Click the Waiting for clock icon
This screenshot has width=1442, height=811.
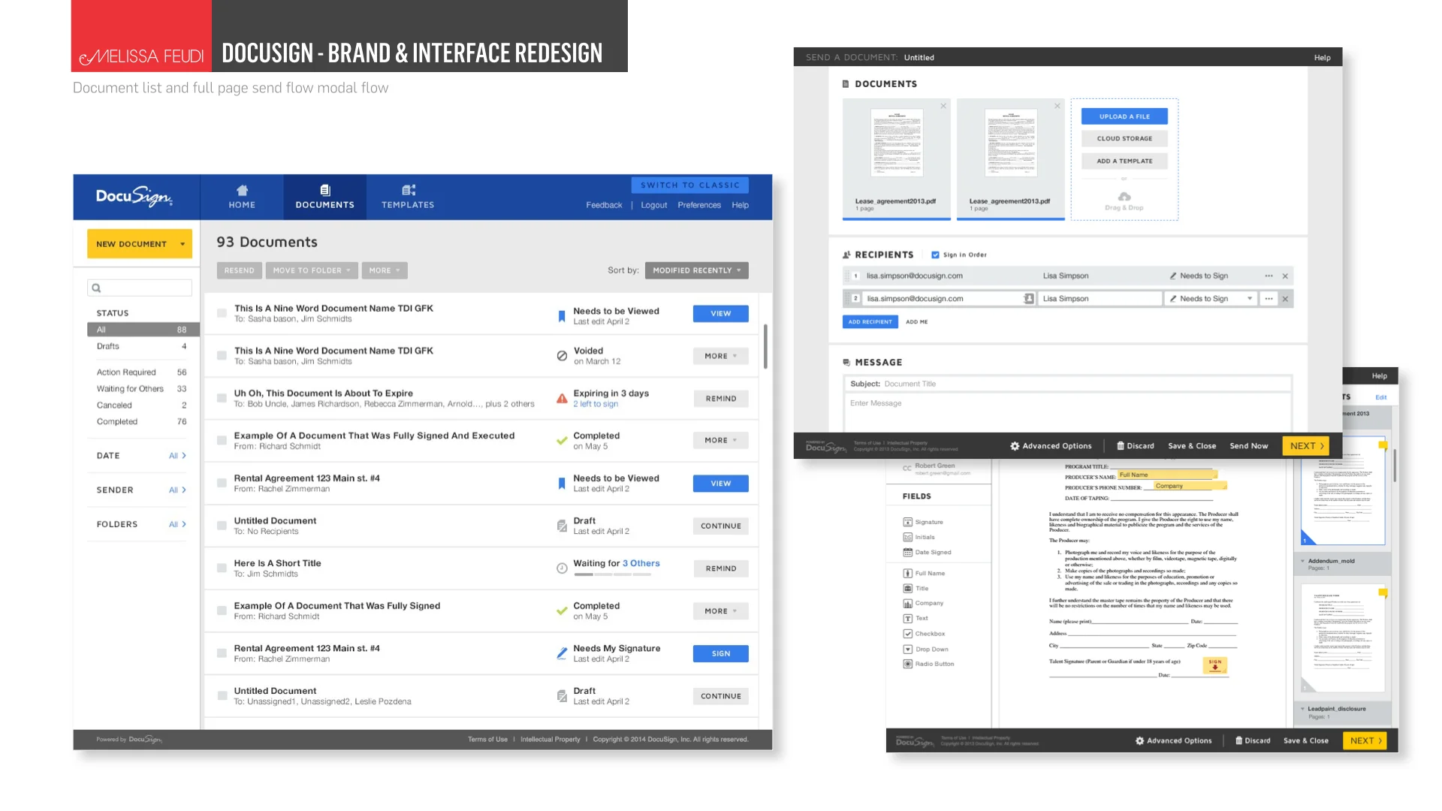click(562, 568)
